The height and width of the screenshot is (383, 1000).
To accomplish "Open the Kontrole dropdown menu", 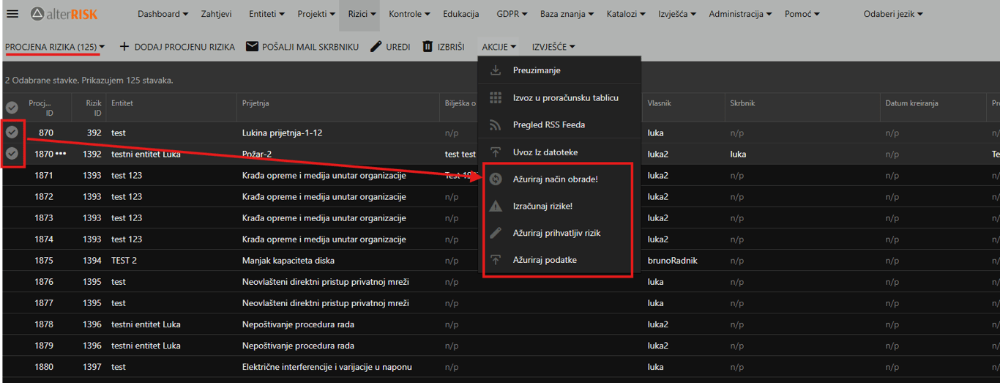I will pyautogui.click(x=411, y=14).
